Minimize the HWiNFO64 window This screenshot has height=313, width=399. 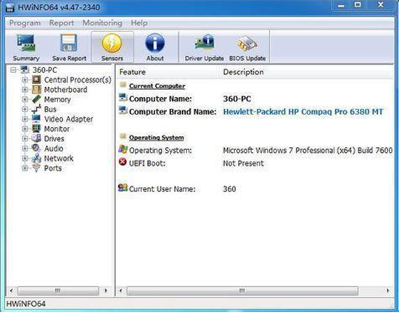pos(342,6)
